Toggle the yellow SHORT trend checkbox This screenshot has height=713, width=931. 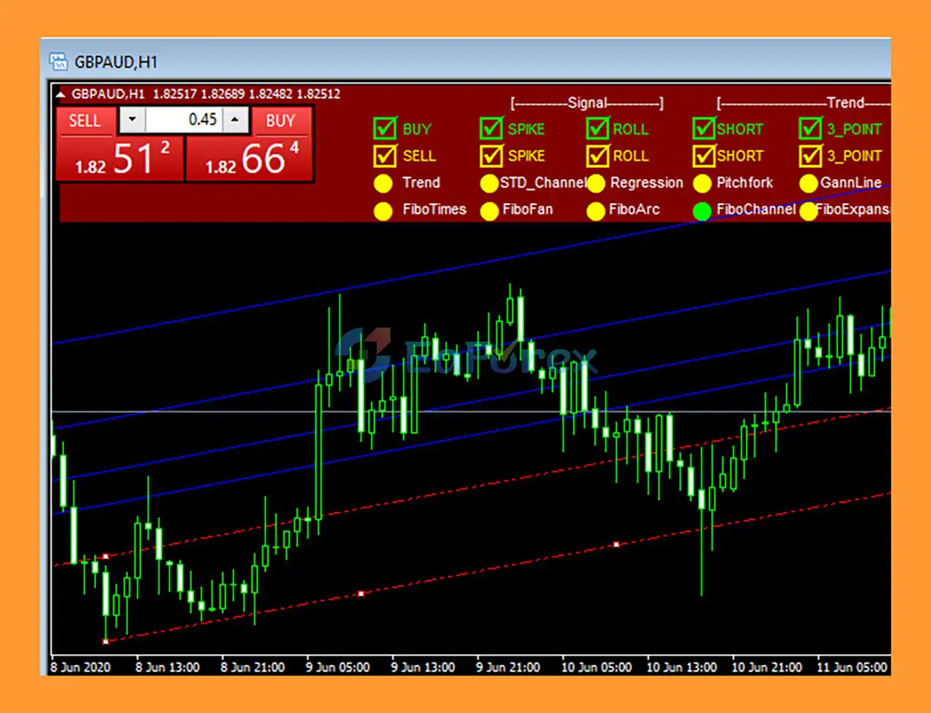coord(704,156)
